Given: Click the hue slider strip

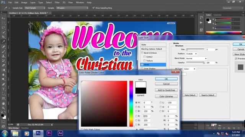Looking at the screenshot, I should (131, 104).
